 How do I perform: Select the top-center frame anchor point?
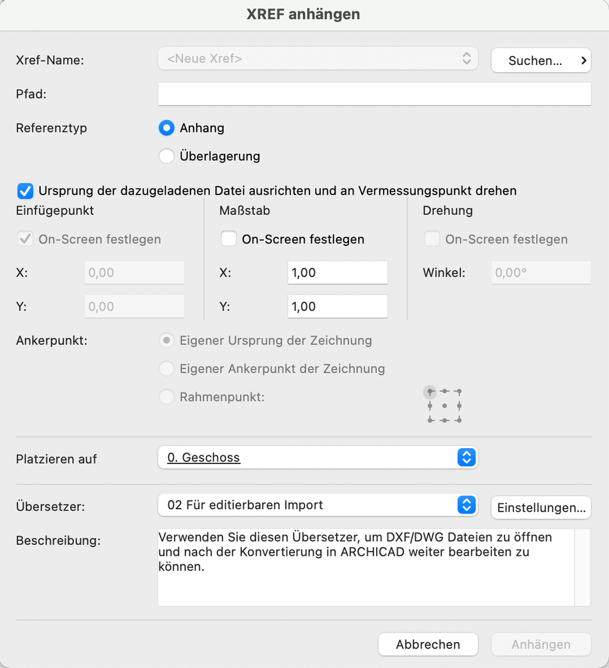(x=445, y=391)
